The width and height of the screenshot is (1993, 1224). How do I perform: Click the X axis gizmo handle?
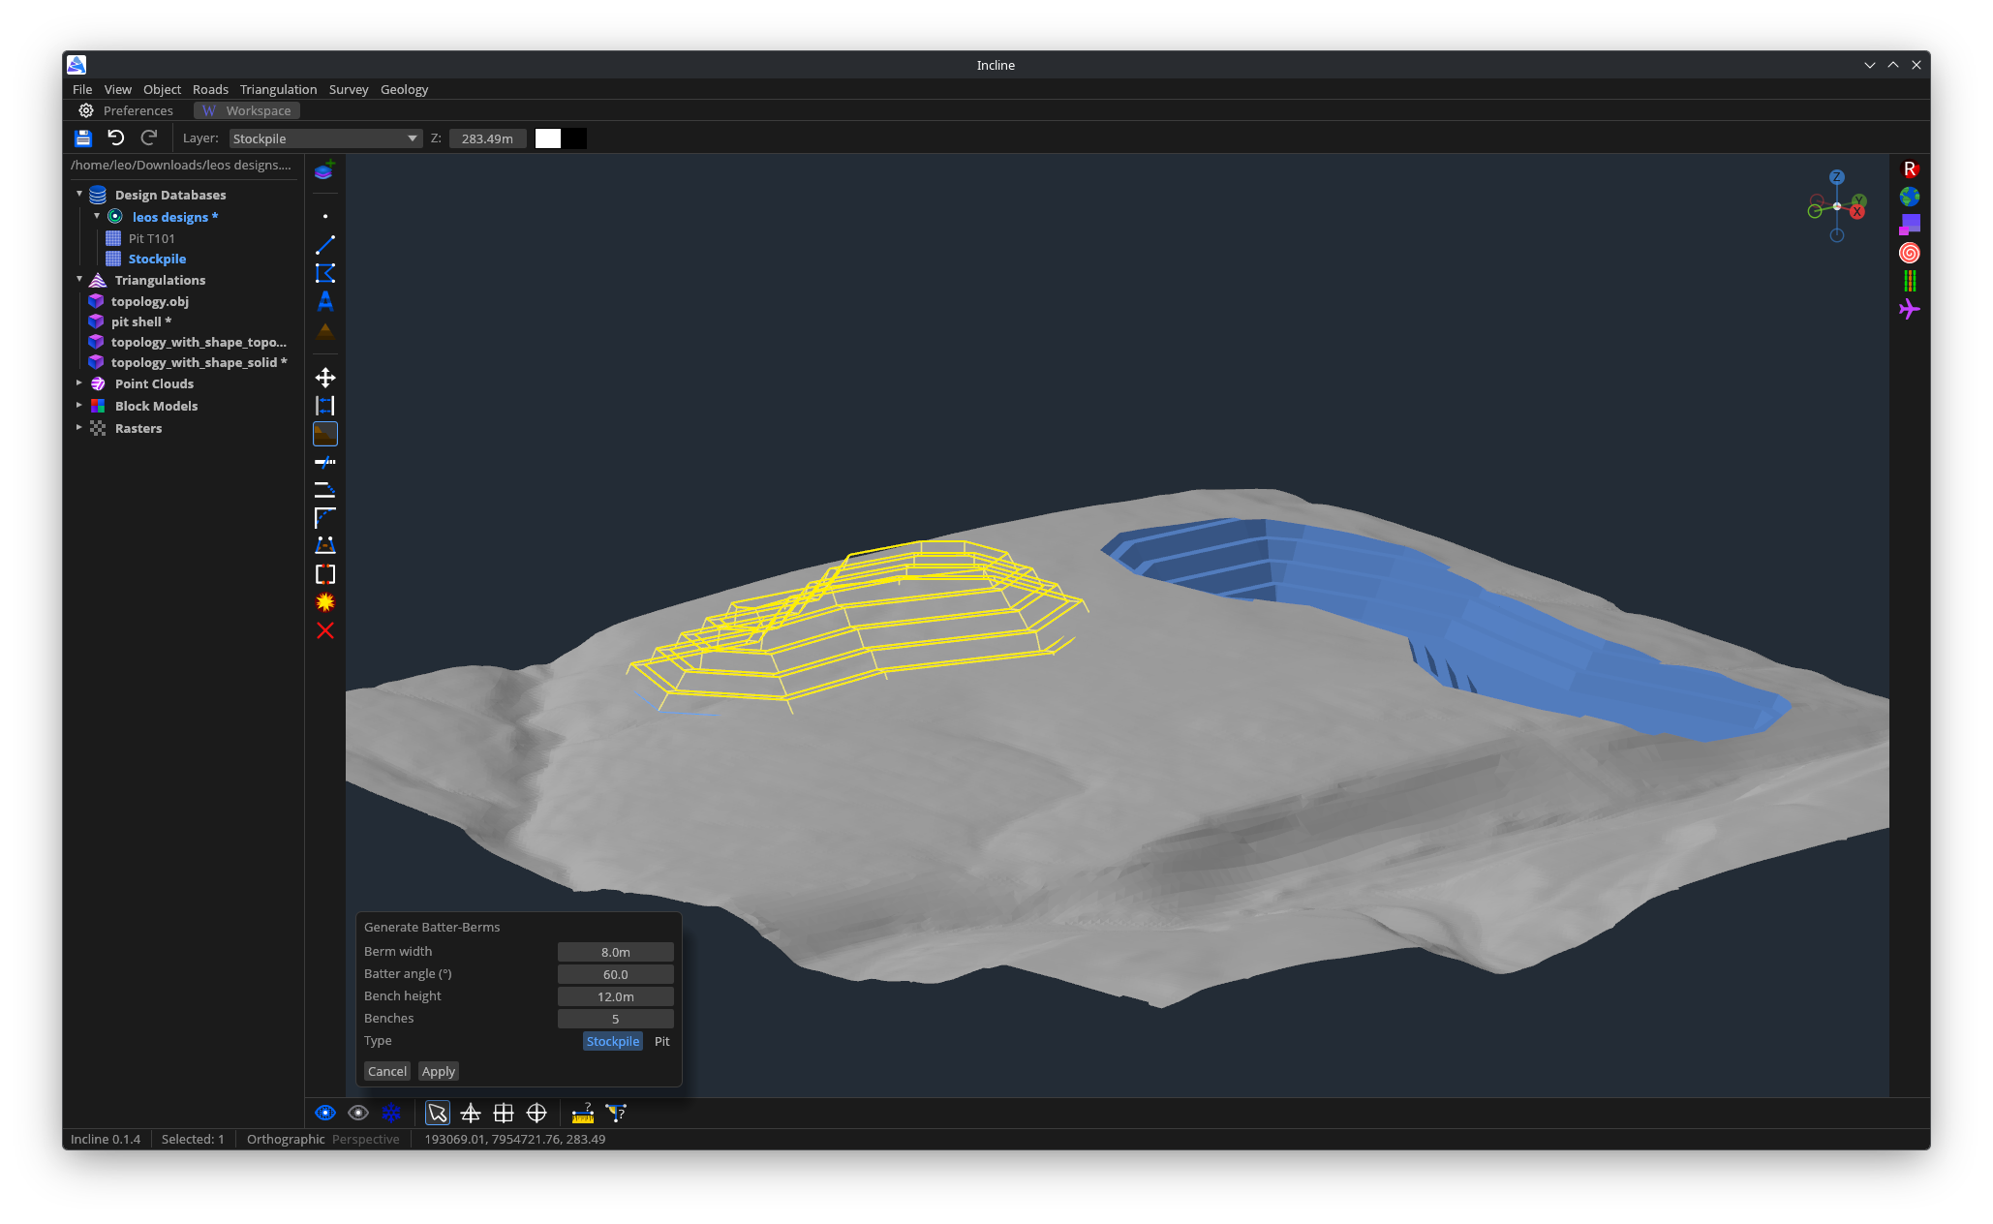pyautogui.click(x=1857, y=212)
